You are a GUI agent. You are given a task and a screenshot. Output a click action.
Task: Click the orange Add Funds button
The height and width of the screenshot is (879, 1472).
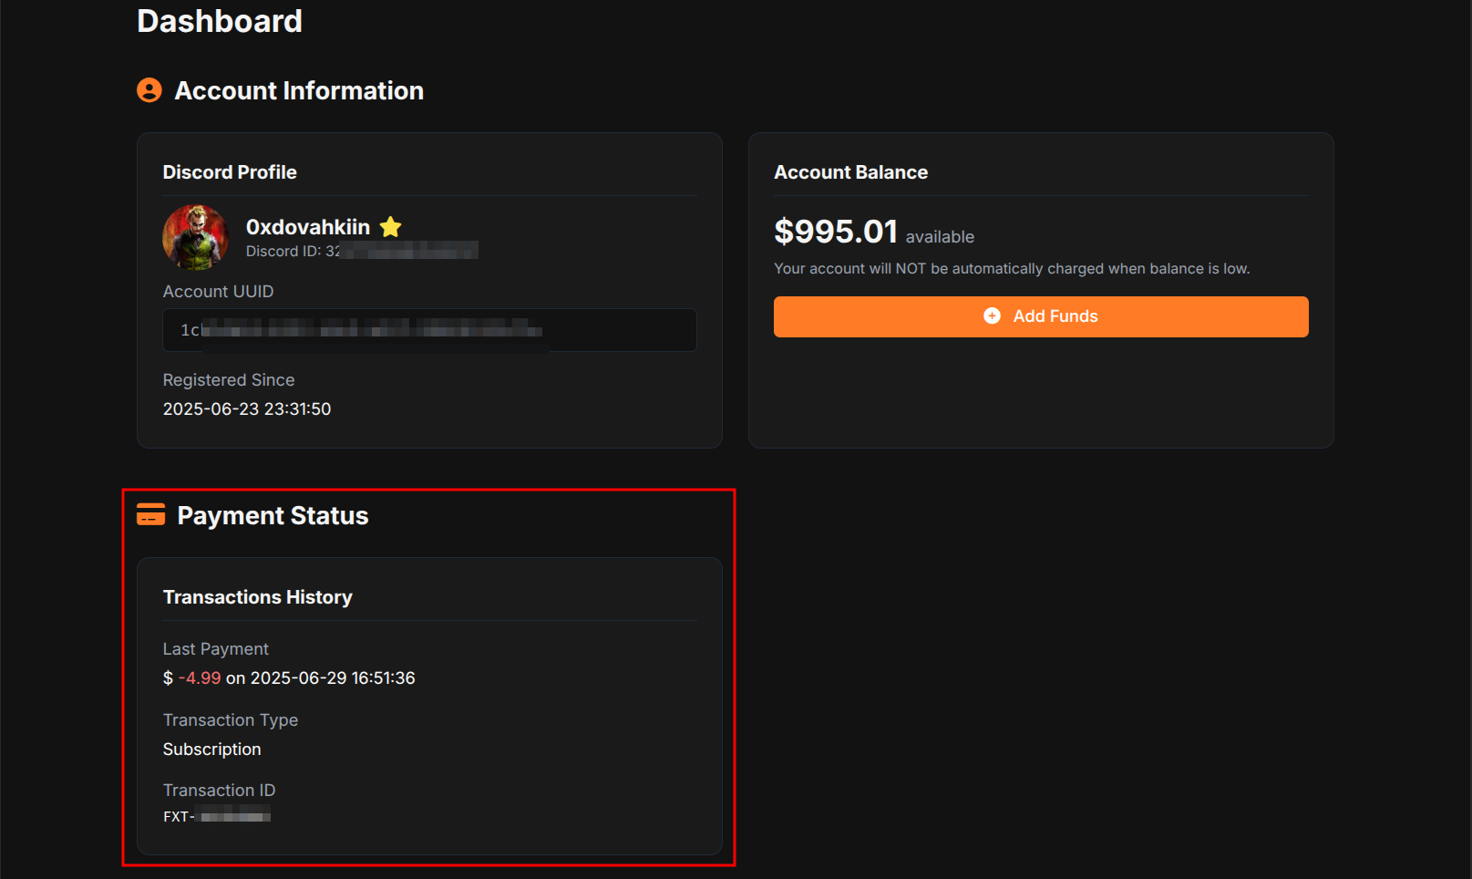click(x=1041, y=316)
